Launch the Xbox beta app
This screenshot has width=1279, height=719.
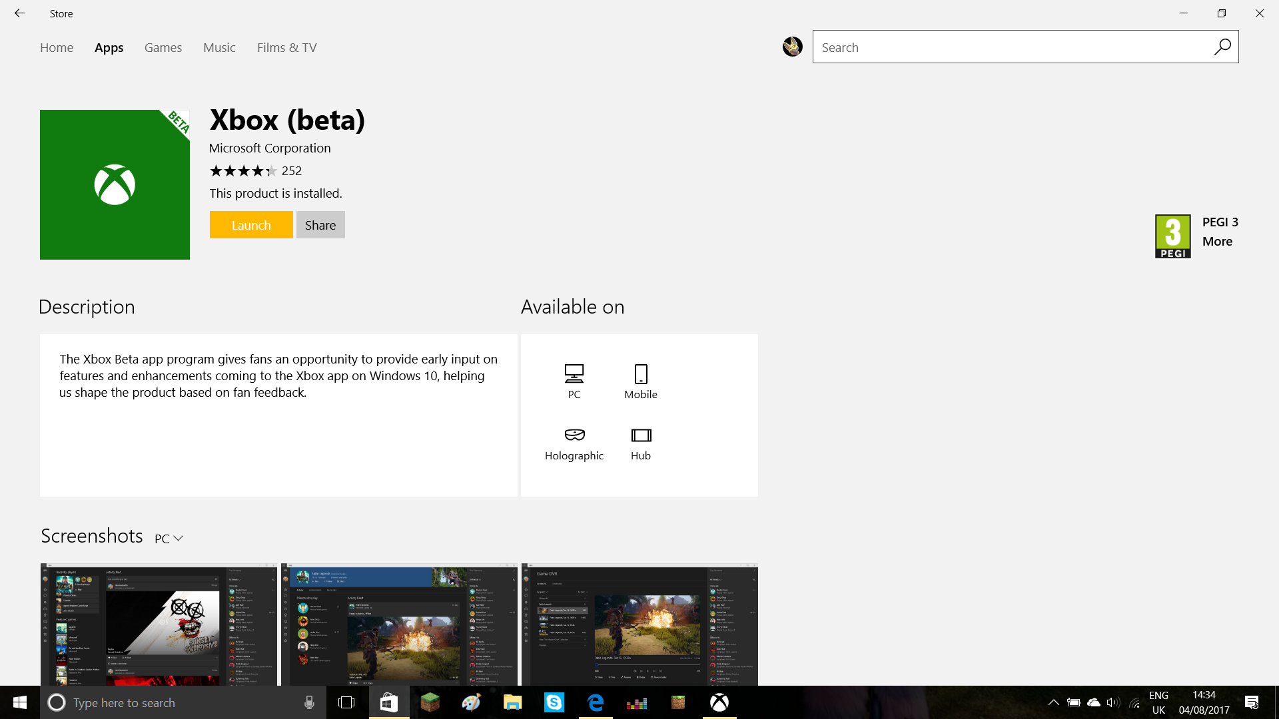[251, 225]
